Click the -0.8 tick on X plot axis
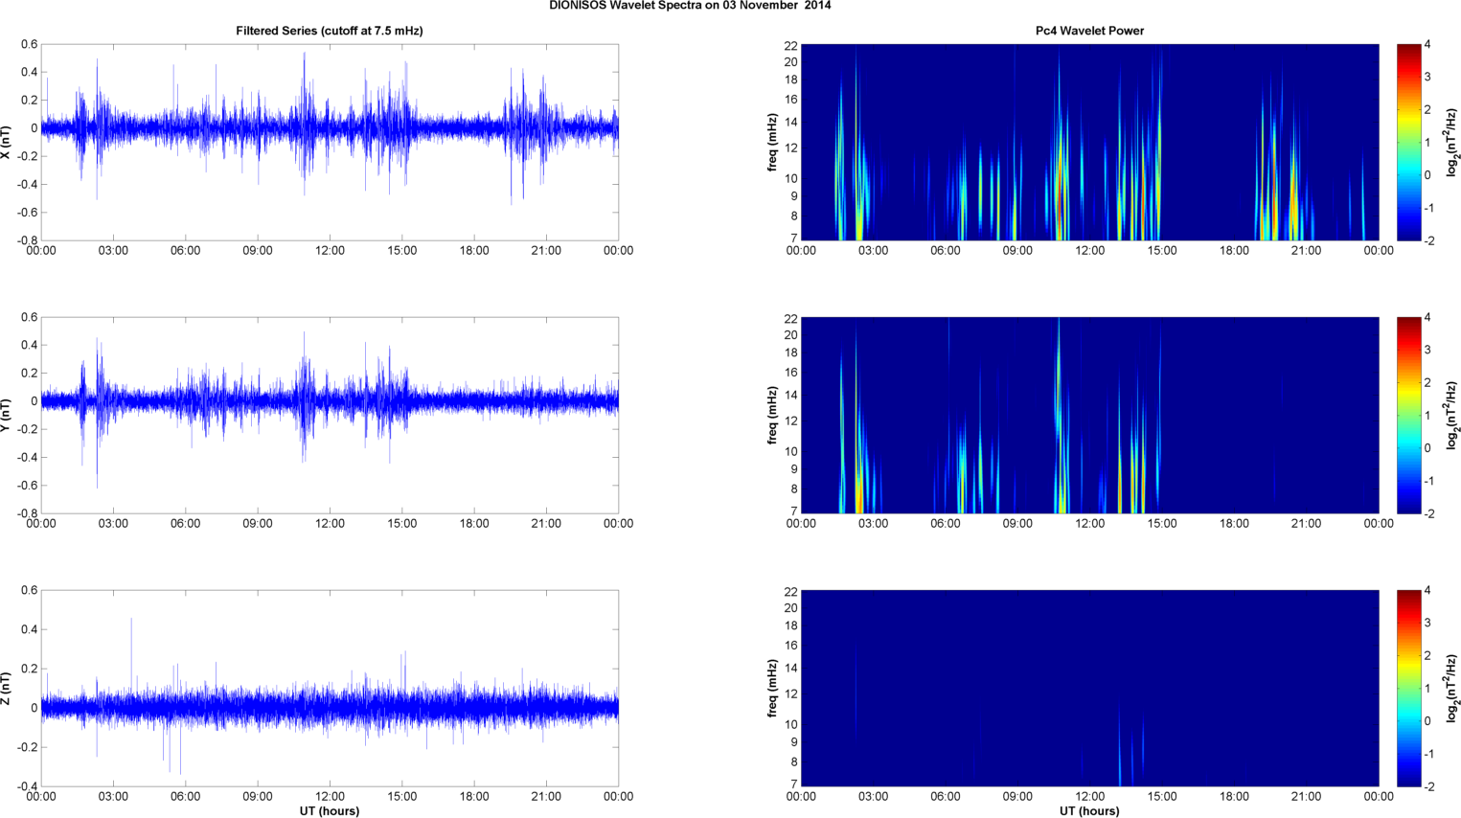This screenshot has width=1461, height=818. [27, 240]
